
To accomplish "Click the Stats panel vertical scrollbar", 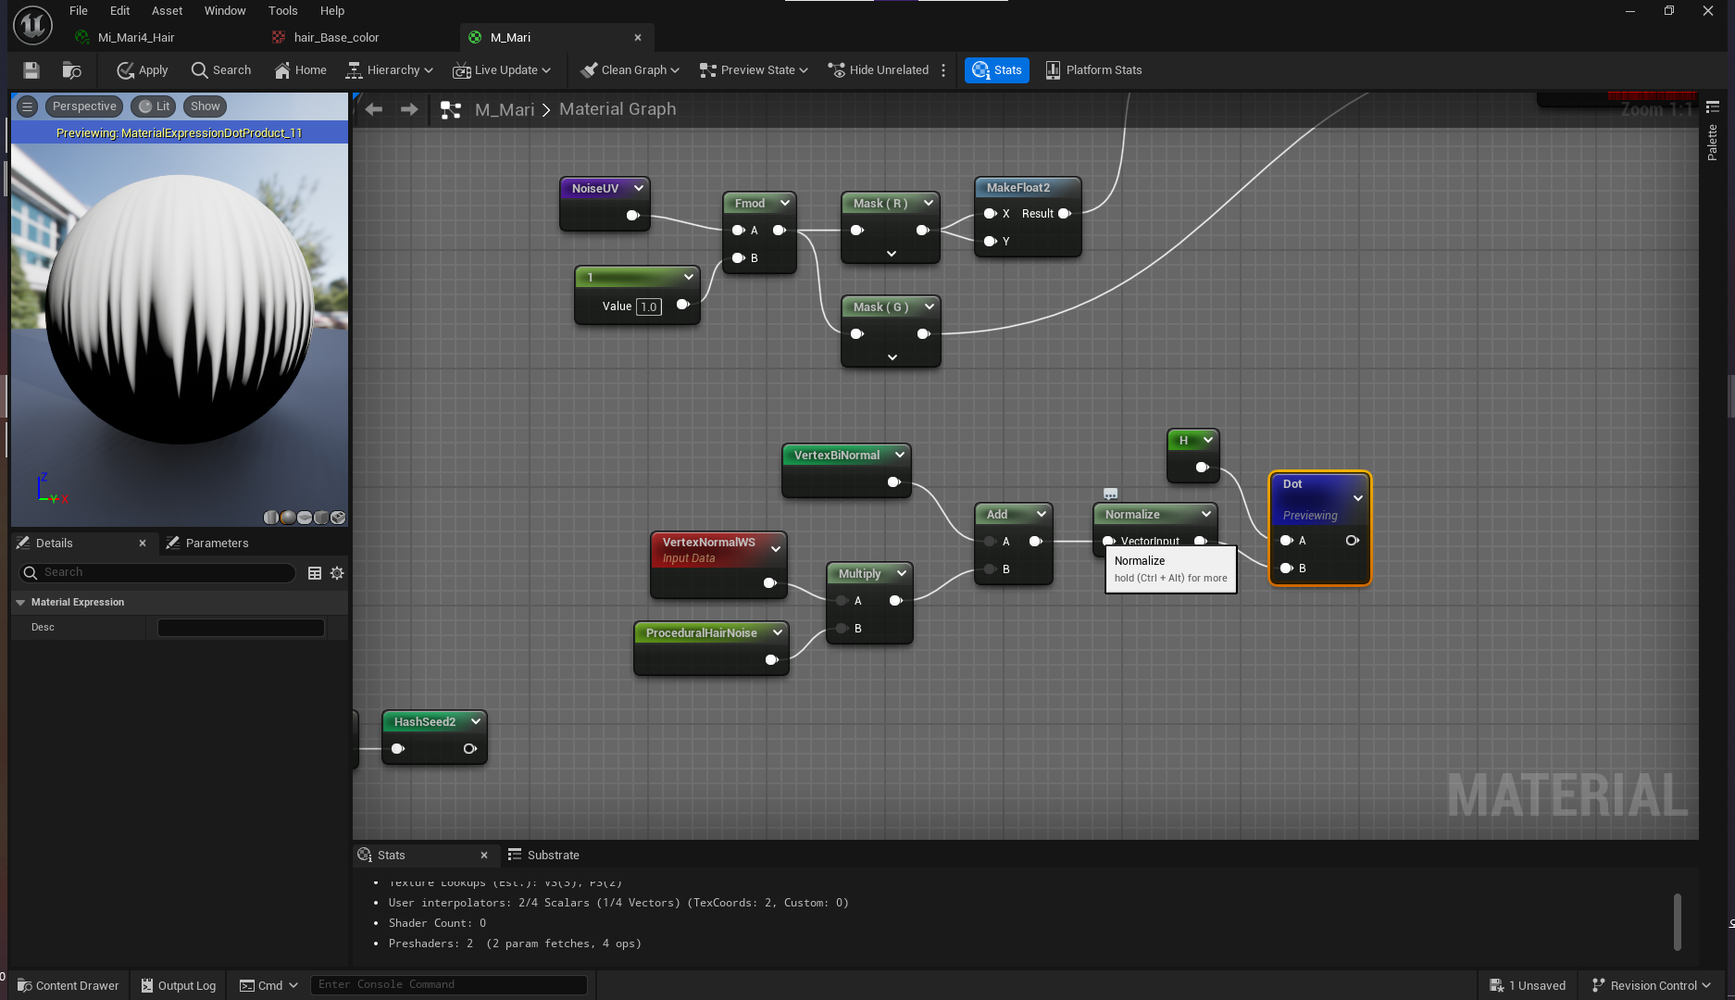I will pyautogui.click(x=1678, y=921).
